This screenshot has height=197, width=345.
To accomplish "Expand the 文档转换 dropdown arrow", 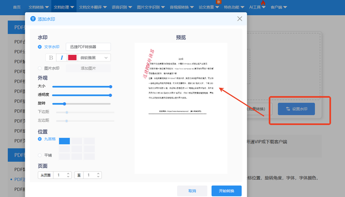I will (x=47, y=7).
